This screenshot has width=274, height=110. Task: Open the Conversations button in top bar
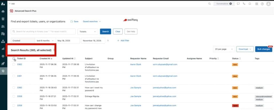coord(224,4)
